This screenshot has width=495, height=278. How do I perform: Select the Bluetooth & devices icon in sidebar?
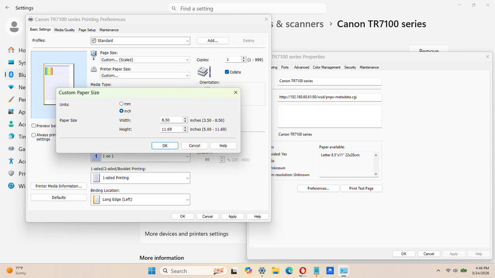tap(11, 75)
